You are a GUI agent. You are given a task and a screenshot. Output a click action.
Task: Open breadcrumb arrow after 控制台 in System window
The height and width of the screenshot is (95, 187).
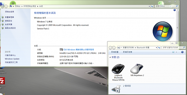(22, 6)
